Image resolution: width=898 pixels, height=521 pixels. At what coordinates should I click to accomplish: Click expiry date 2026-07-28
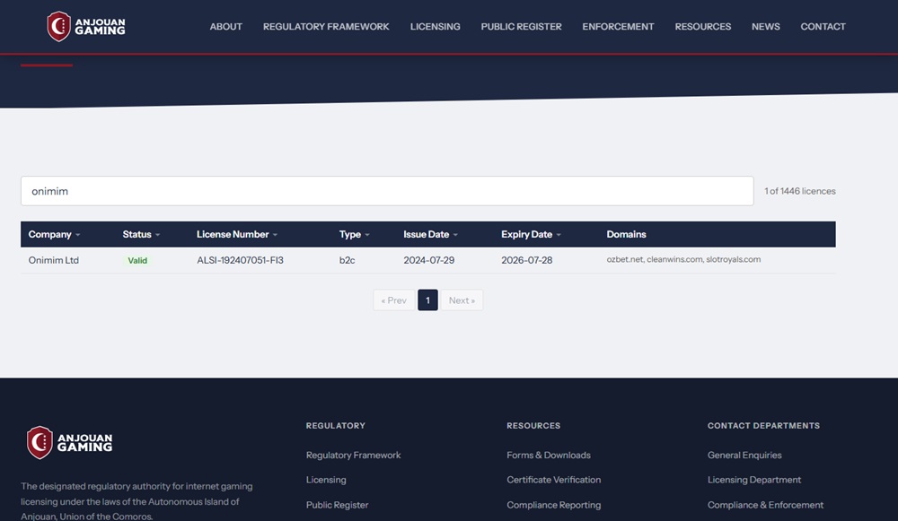coord(527,260)
